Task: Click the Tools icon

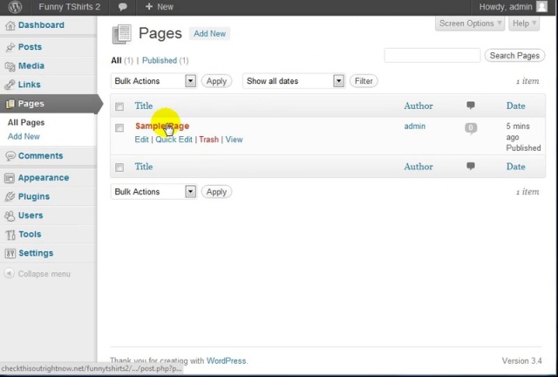Action: click(x=10, y=235)
